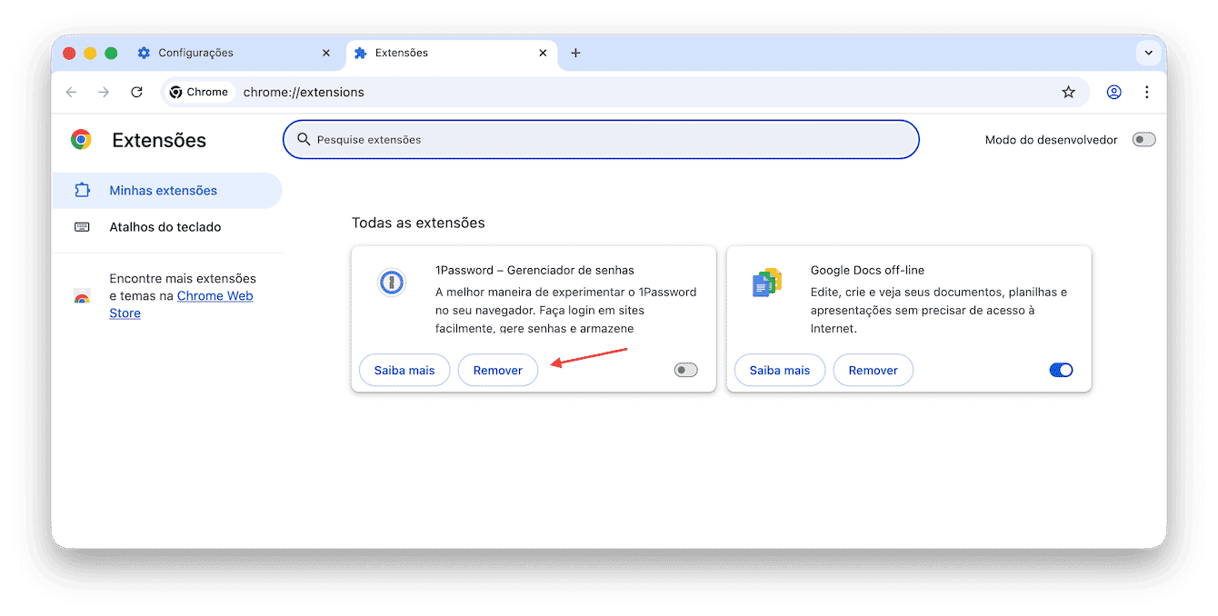Click the Modo do desenvolvedor label

(x=1052, y=140)
